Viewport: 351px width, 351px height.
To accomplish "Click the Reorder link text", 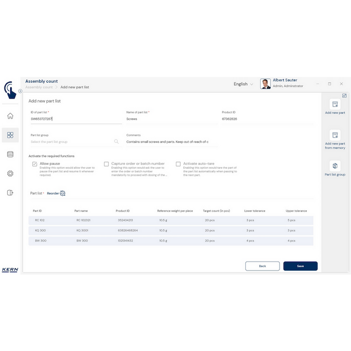I will click(x=53, y=194).
